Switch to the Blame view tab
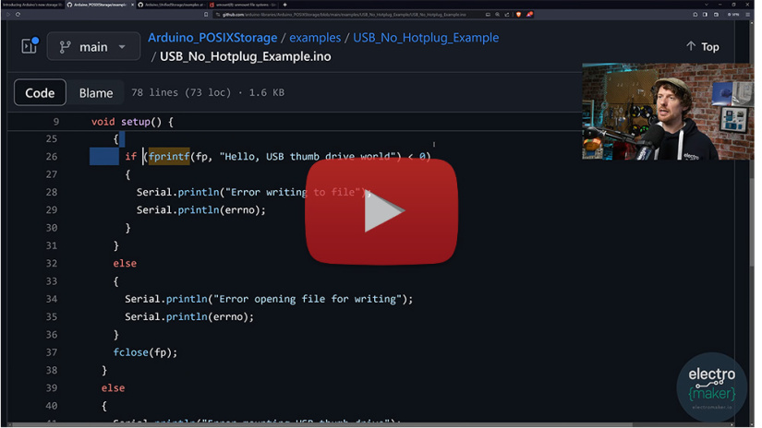 point(96,92)
